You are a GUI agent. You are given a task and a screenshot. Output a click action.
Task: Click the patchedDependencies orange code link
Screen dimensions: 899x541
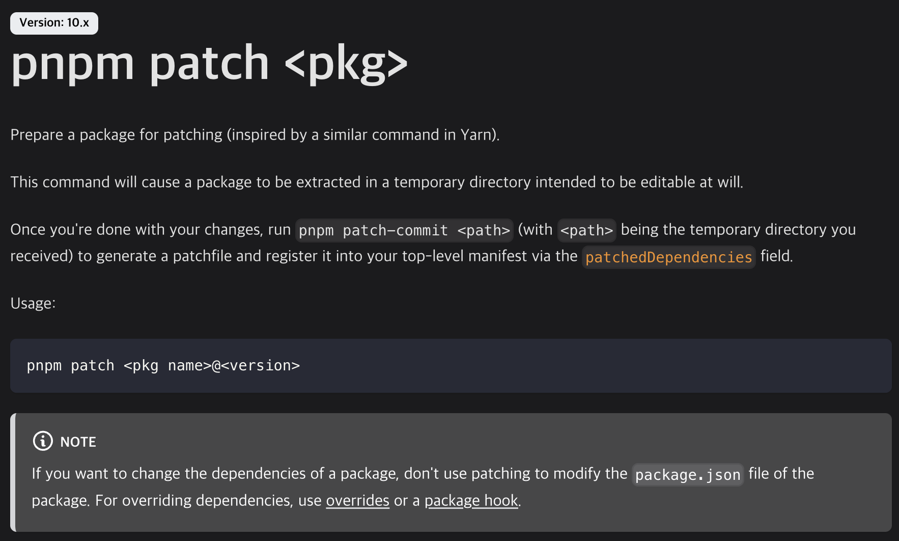point(668,257)
